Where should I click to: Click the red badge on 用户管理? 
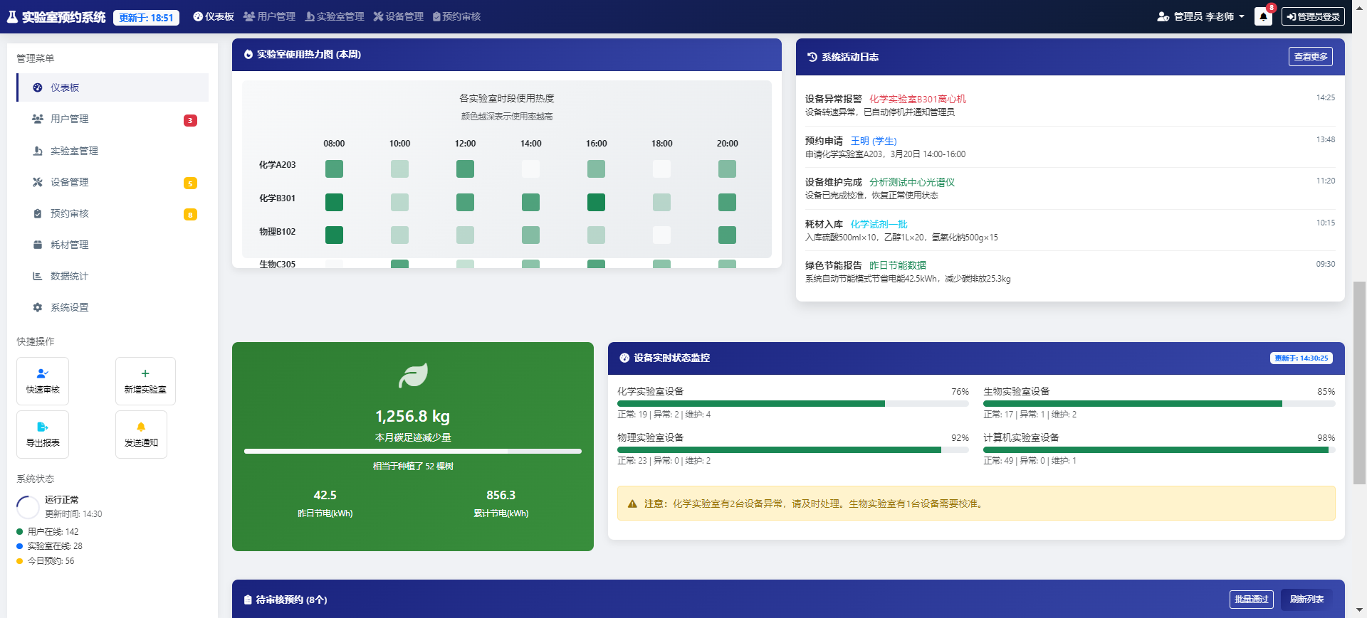coord(190,120)
